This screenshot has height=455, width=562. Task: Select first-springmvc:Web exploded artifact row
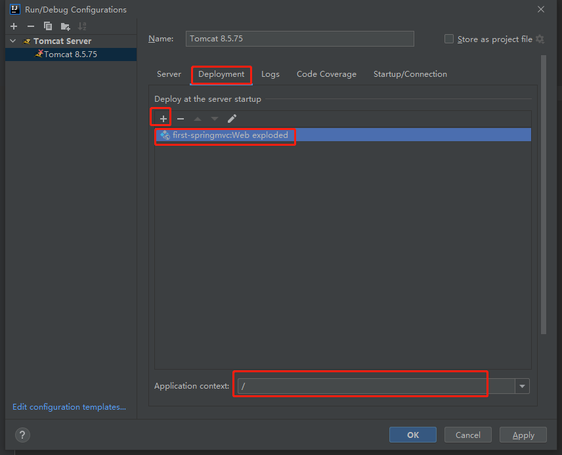coord(343,135)
